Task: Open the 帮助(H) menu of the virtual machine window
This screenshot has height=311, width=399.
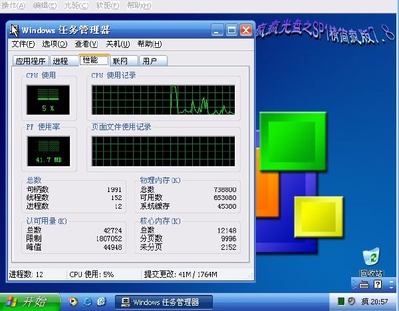Action: [x=139, y=5]
